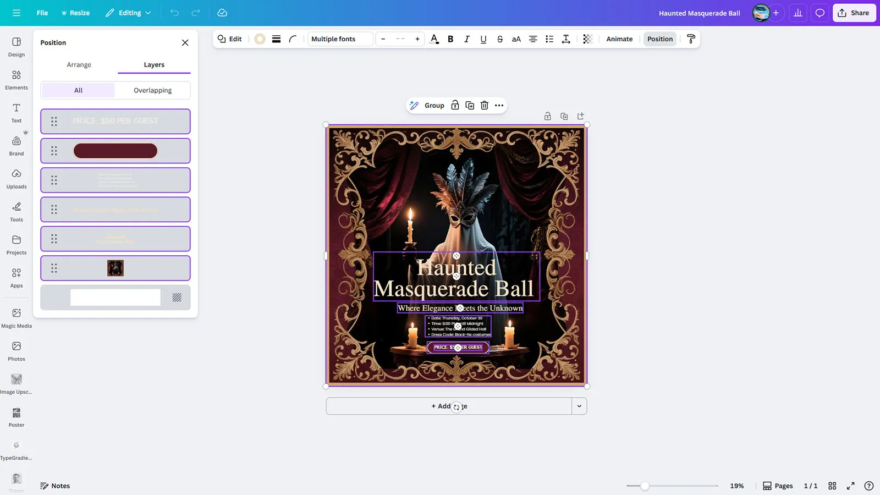Expand the Add page options arrow
The image size is (880, 495).
[x=579, y=406]
